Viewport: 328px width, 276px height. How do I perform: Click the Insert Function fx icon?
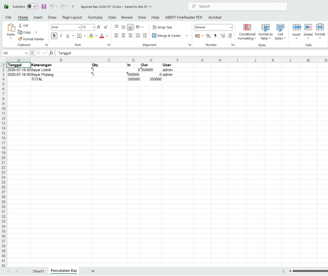(x=51, y=53)
